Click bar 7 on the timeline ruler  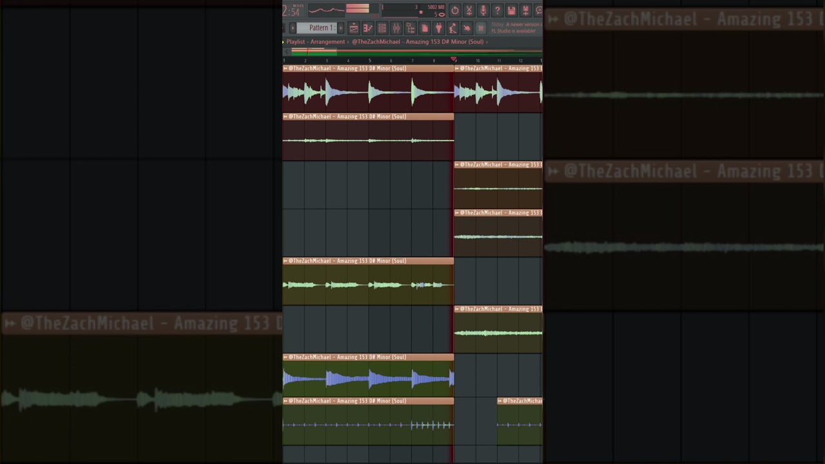pyautogui.click(x=412, y=61)
